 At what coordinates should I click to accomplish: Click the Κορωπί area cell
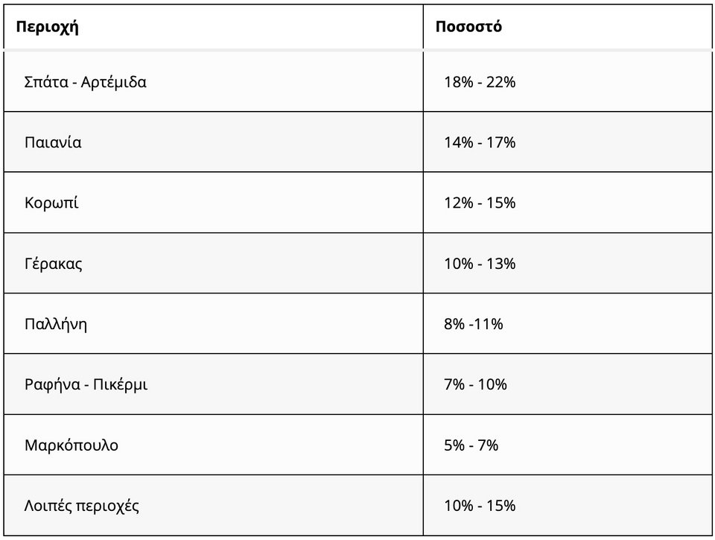point(51,203)
